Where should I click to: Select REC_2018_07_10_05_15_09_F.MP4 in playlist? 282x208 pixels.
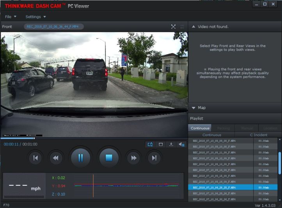(233, 176)
